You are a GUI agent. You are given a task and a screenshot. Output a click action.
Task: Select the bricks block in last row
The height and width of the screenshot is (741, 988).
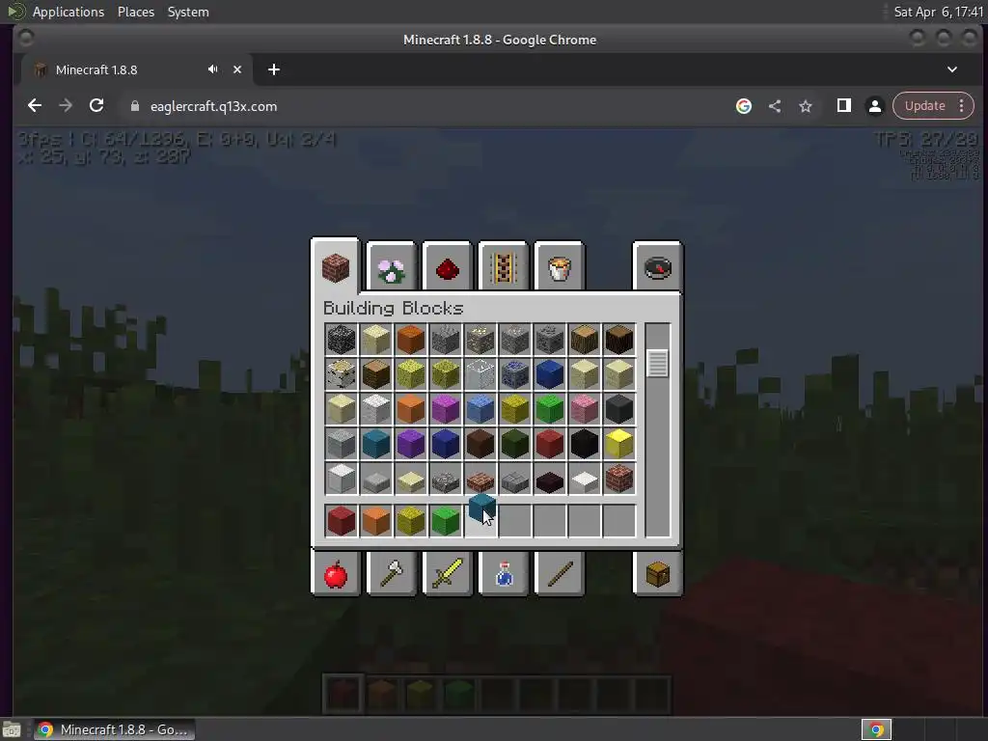pyautogui.click(x=618, y=479)
